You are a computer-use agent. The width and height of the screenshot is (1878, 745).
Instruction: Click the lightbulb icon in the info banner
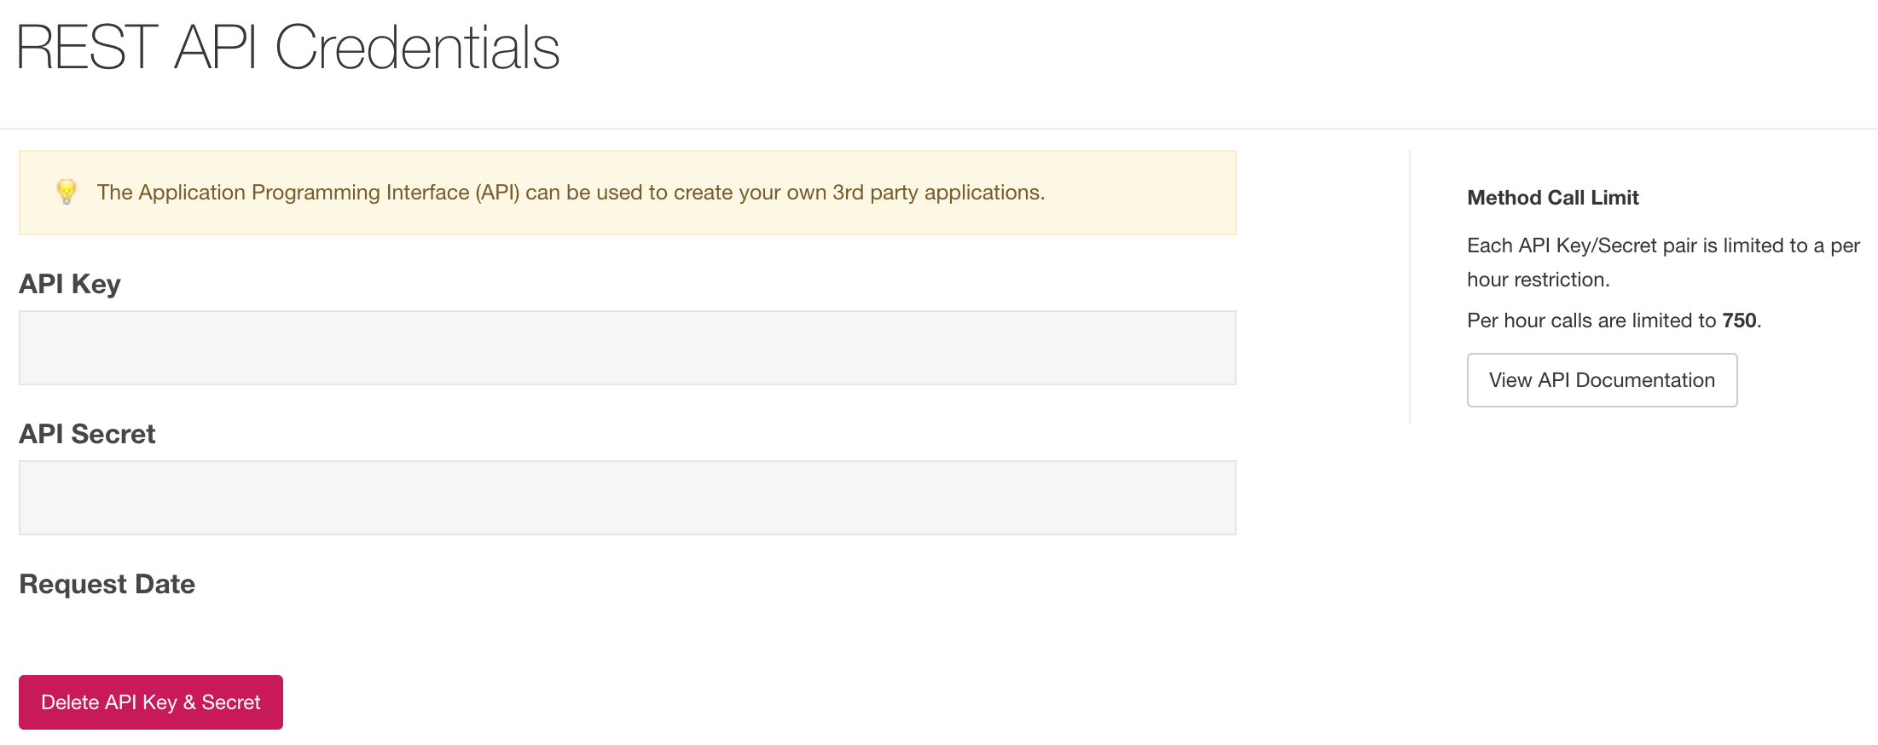[x=66, y=191]
